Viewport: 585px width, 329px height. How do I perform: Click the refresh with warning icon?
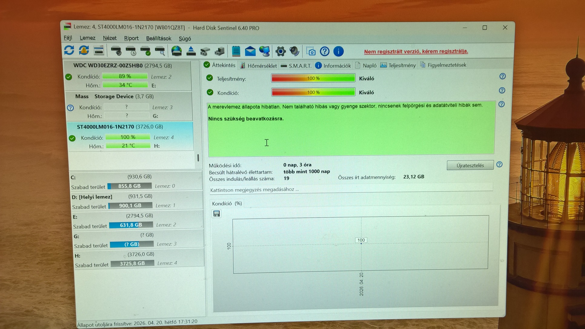coord(84,50)
